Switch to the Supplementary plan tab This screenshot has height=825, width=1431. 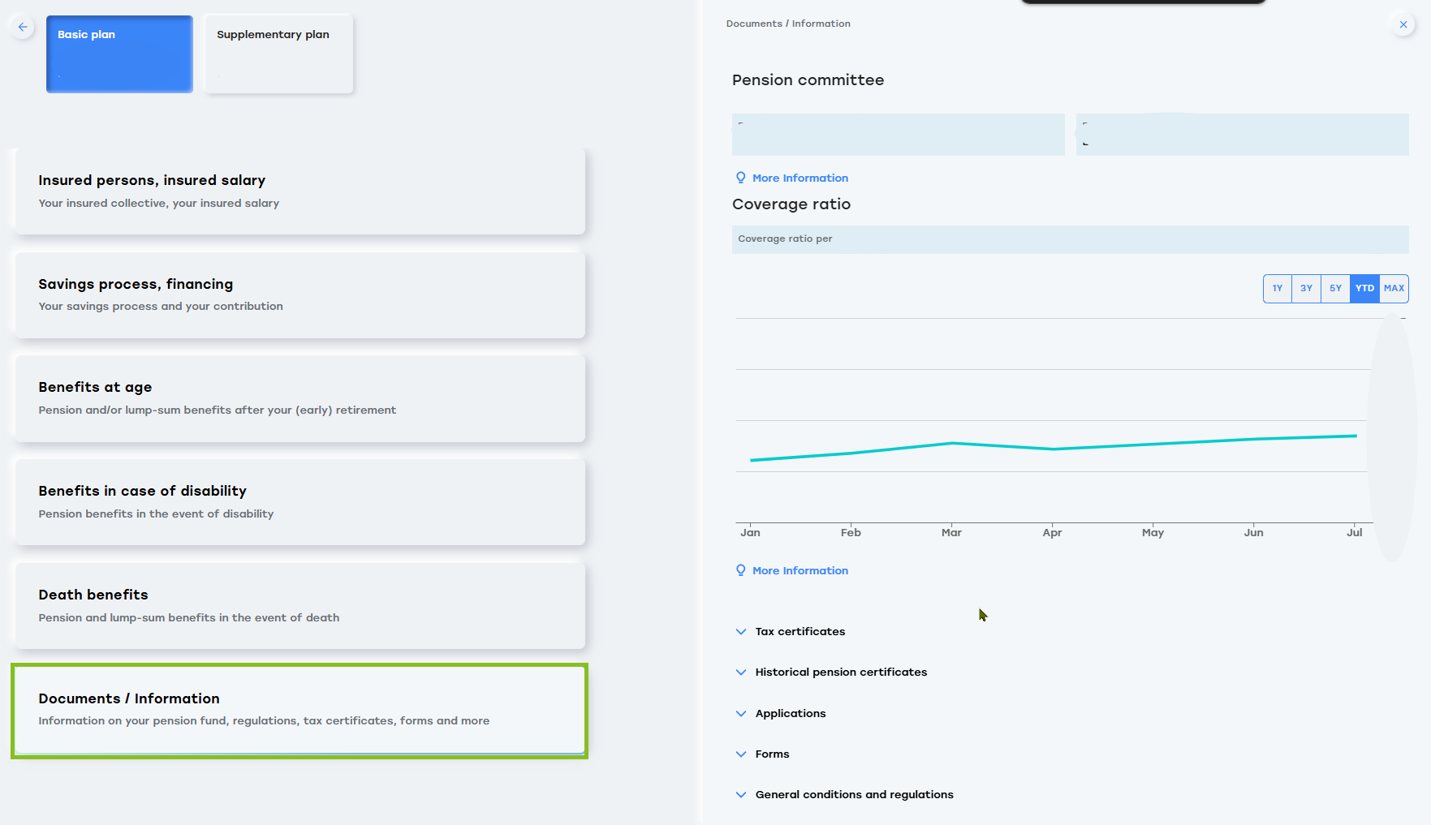click(278, 54)
